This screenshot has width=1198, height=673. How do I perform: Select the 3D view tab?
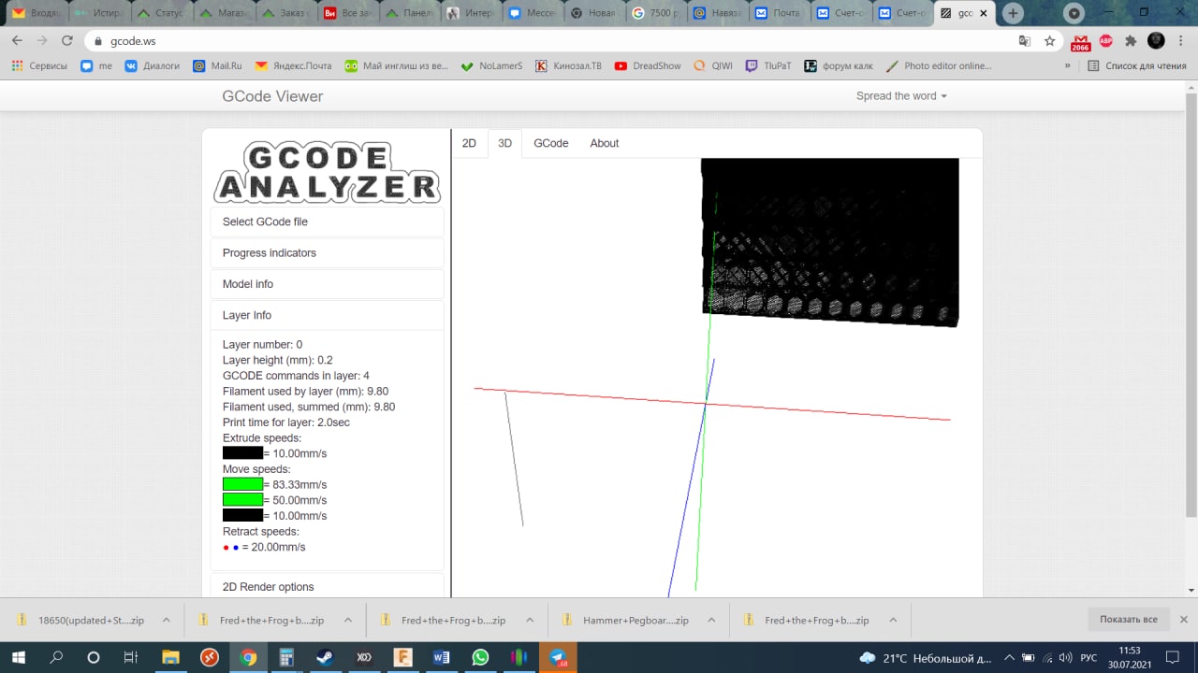pos(504,143)
